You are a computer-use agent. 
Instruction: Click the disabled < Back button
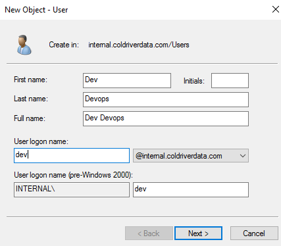(149, 233)
